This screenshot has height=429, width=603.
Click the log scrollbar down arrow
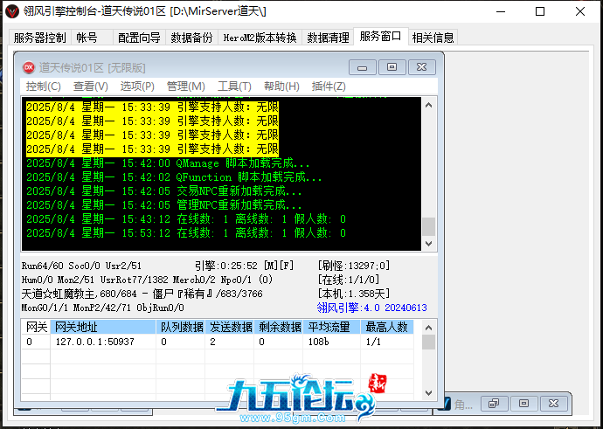click(x=429, y=244)
